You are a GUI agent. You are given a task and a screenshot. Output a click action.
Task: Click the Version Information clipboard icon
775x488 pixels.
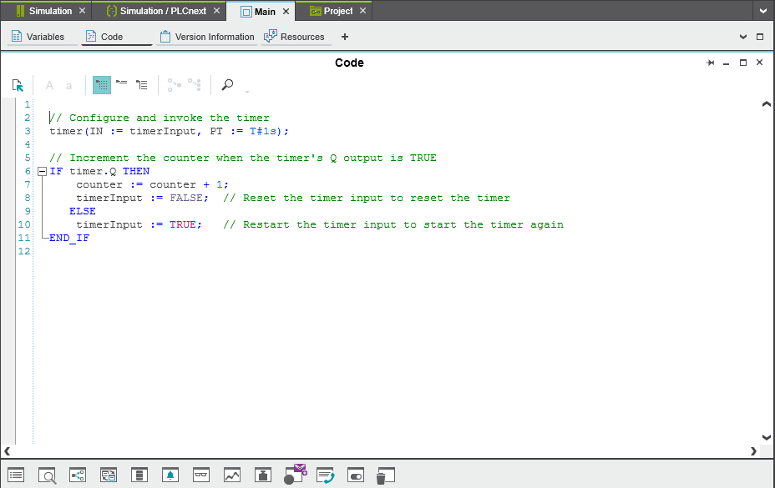tap(165, 36)
